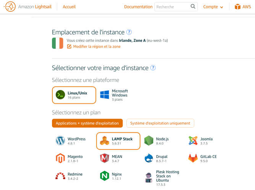This screenshot has width=255, height=190.
Task: Select the Magento application icon
Action: (60, 158)
